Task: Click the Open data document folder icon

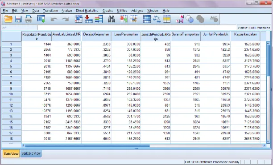Action: (x=8, y=19)
